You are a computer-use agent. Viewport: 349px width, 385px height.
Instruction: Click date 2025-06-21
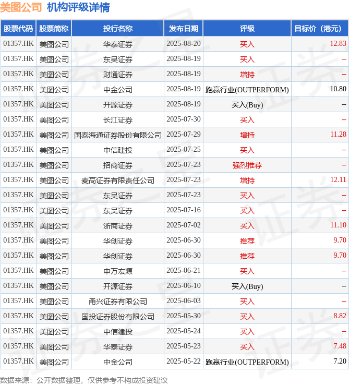coord(184,271)
